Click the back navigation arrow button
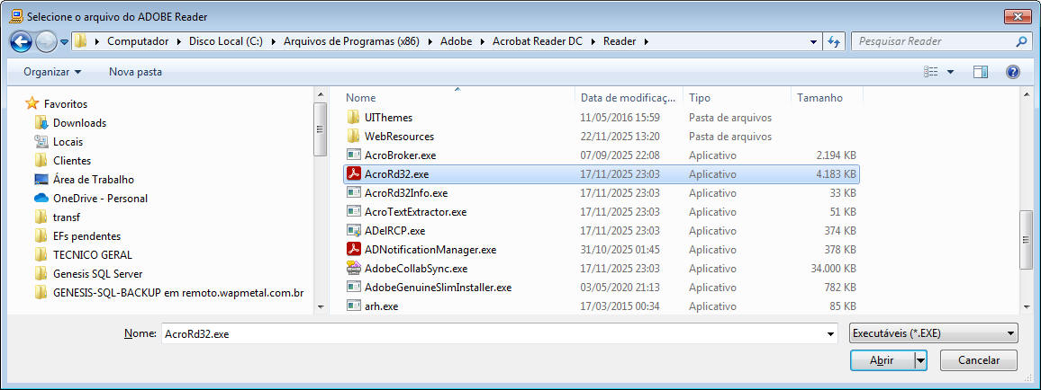 pos(22,41)
